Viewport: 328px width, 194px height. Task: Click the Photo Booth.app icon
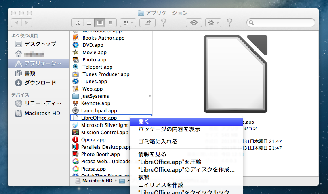[76, 154]
